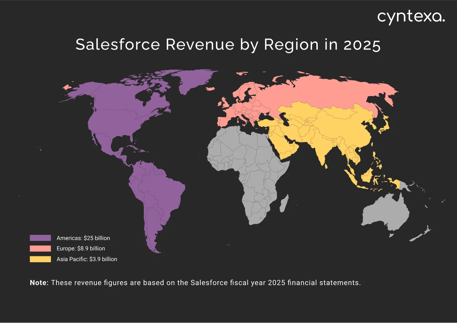Click the bold 'Note' label at bottom
Image resolution: width=457 pixels, height=323 pixels.
(39, 282)
